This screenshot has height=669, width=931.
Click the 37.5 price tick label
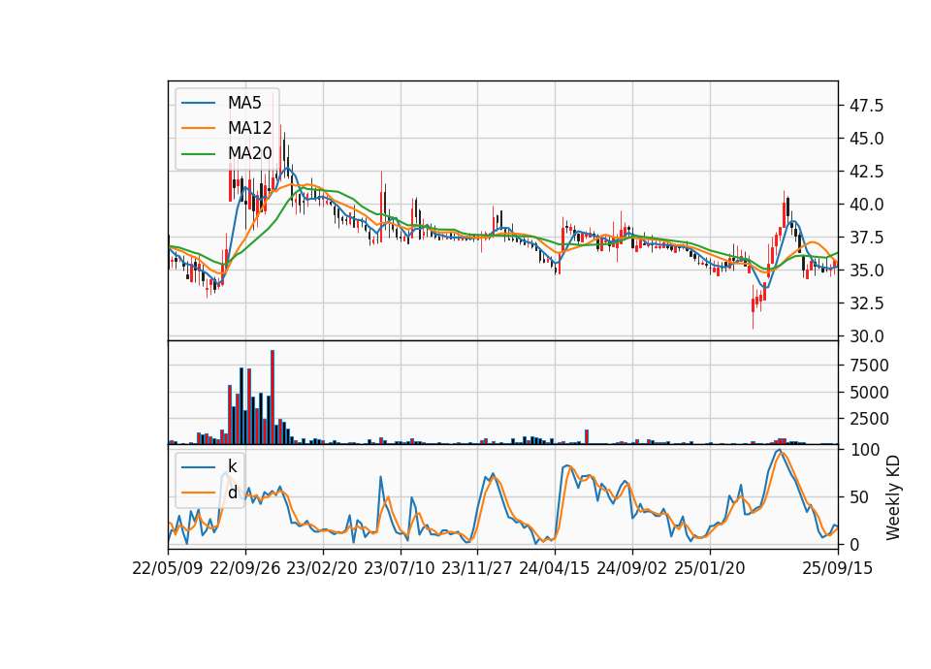click(x=867, y=238)
